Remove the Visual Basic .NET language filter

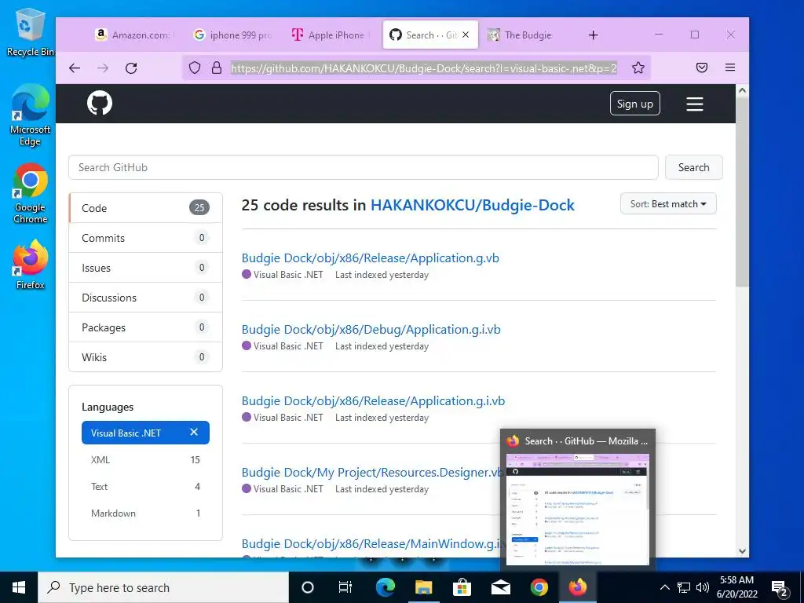[194, 433]
